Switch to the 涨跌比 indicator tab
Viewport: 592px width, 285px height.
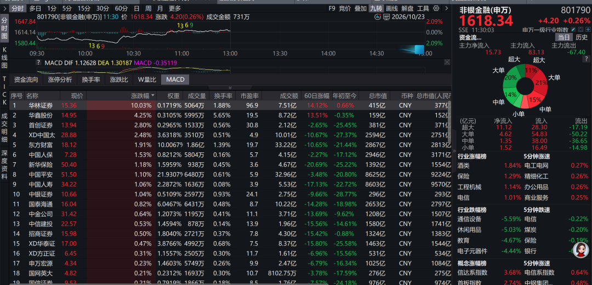(119, 79)
